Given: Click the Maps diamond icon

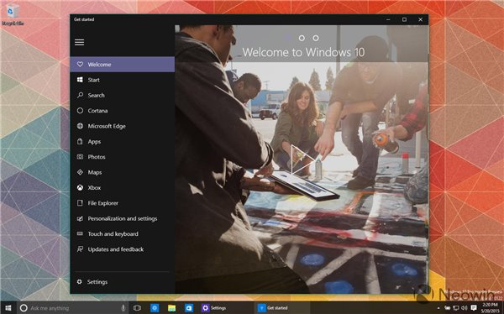Looking at the screenshot, I should coord(80,172).
